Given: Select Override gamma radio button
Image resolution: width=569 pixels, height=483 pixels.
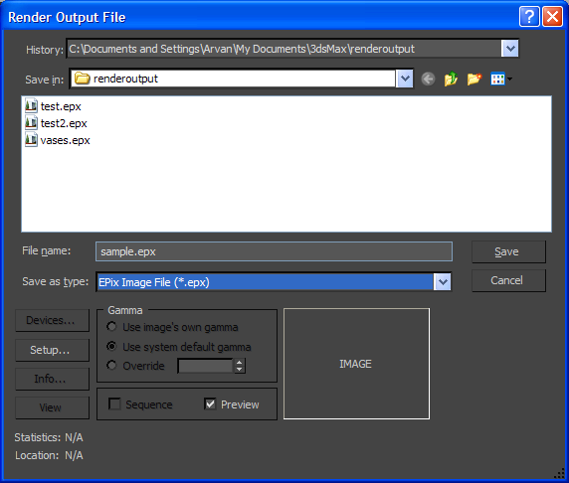Looking at the screenshot, I should (111, 365).
